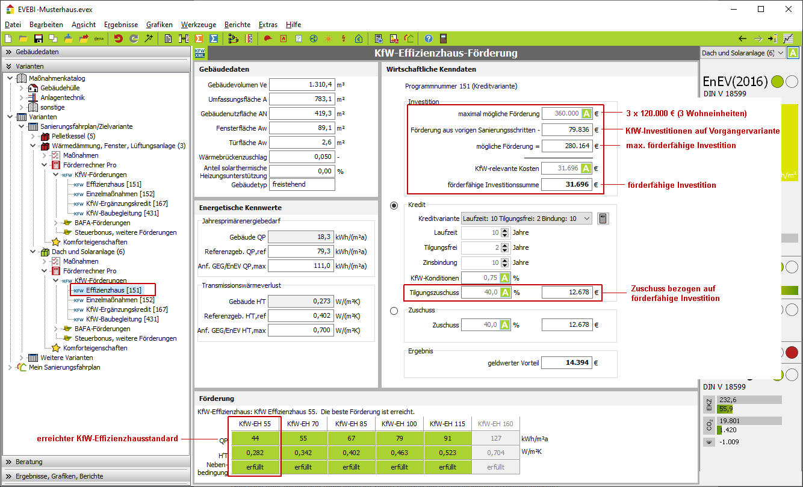Image resolution: width=803 pixels, height=487 pixels.
Task: Toggle the automatic 'A' button beside Tilgungszuschuss
Action: (x=505, y=293)
